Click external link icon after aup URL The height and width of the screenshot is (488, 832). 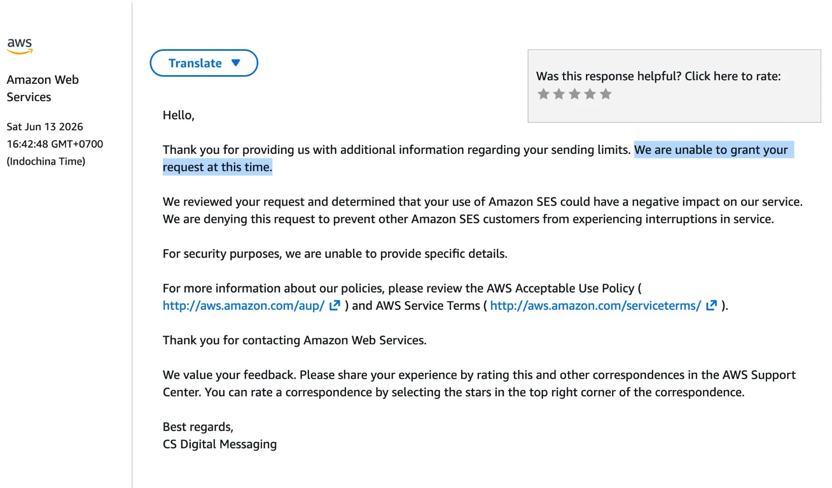335,305
